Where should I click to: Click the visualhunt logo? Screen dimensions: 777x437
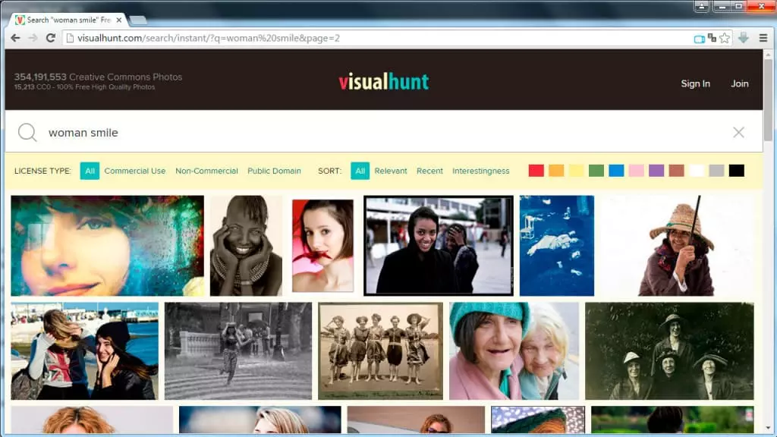coord(383,82)
